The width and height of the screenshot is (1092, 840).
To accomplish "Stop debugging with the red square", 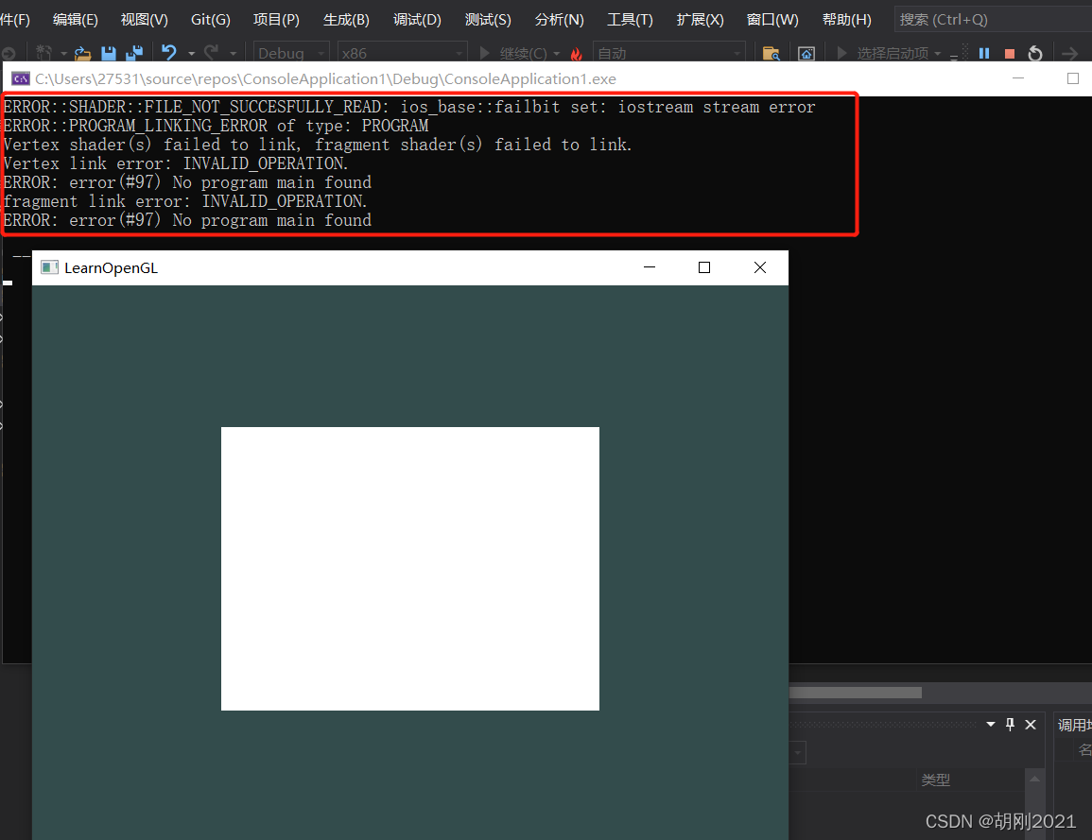I will (x=1010, y=54).
